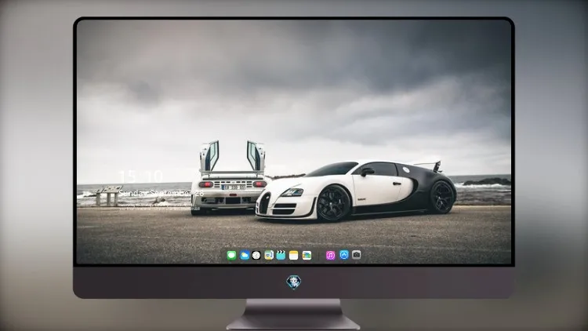This screenshot has width=588, height=331.
Task: Launch the Clock app from the dock
Action: (256, 255)
